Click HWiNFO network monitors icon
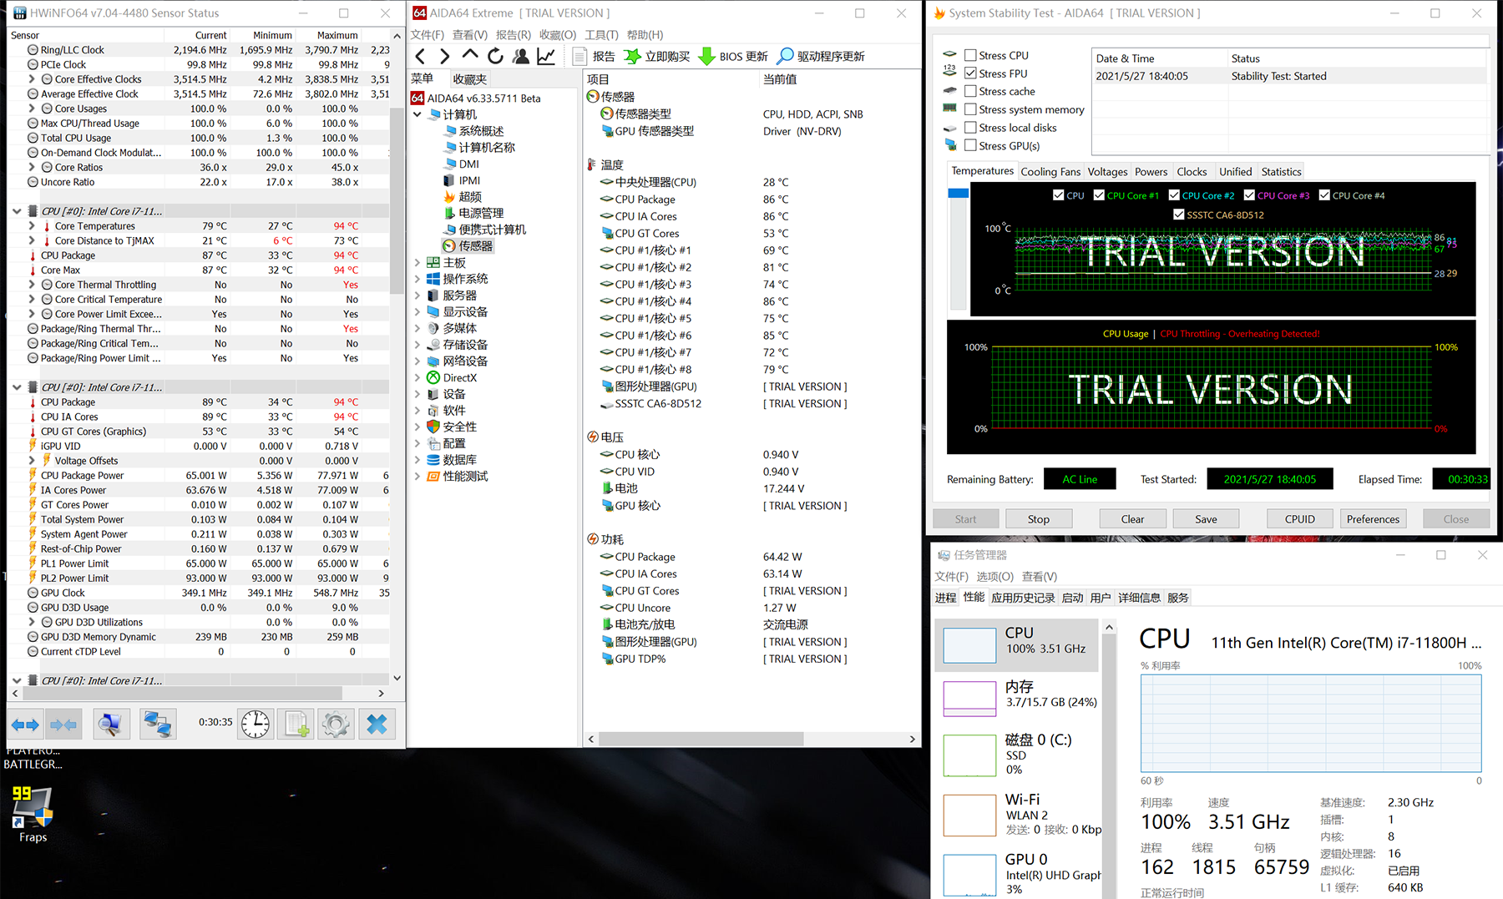Screen dimensions: 1503x899 click(x=158, y=725)
